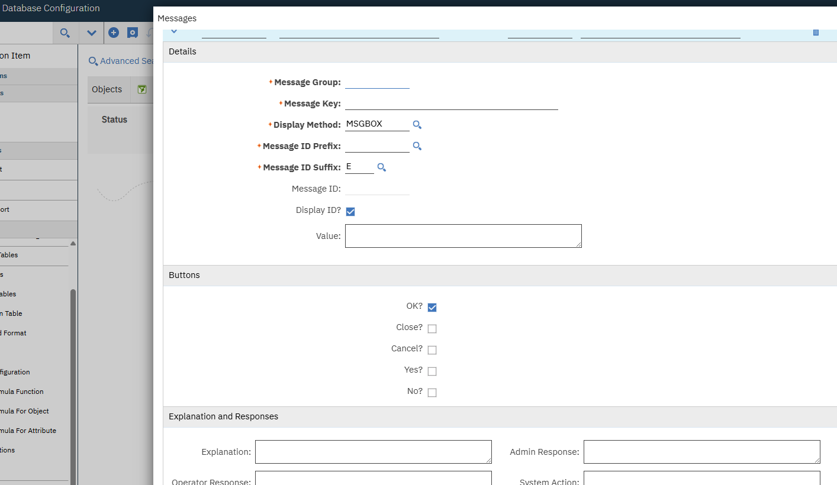Image resolution: width=837 pixels, height=485 pixels.
Task: Click the search magnifier in the toolbar
Action: pyautogui.click(x=65, y=33)
